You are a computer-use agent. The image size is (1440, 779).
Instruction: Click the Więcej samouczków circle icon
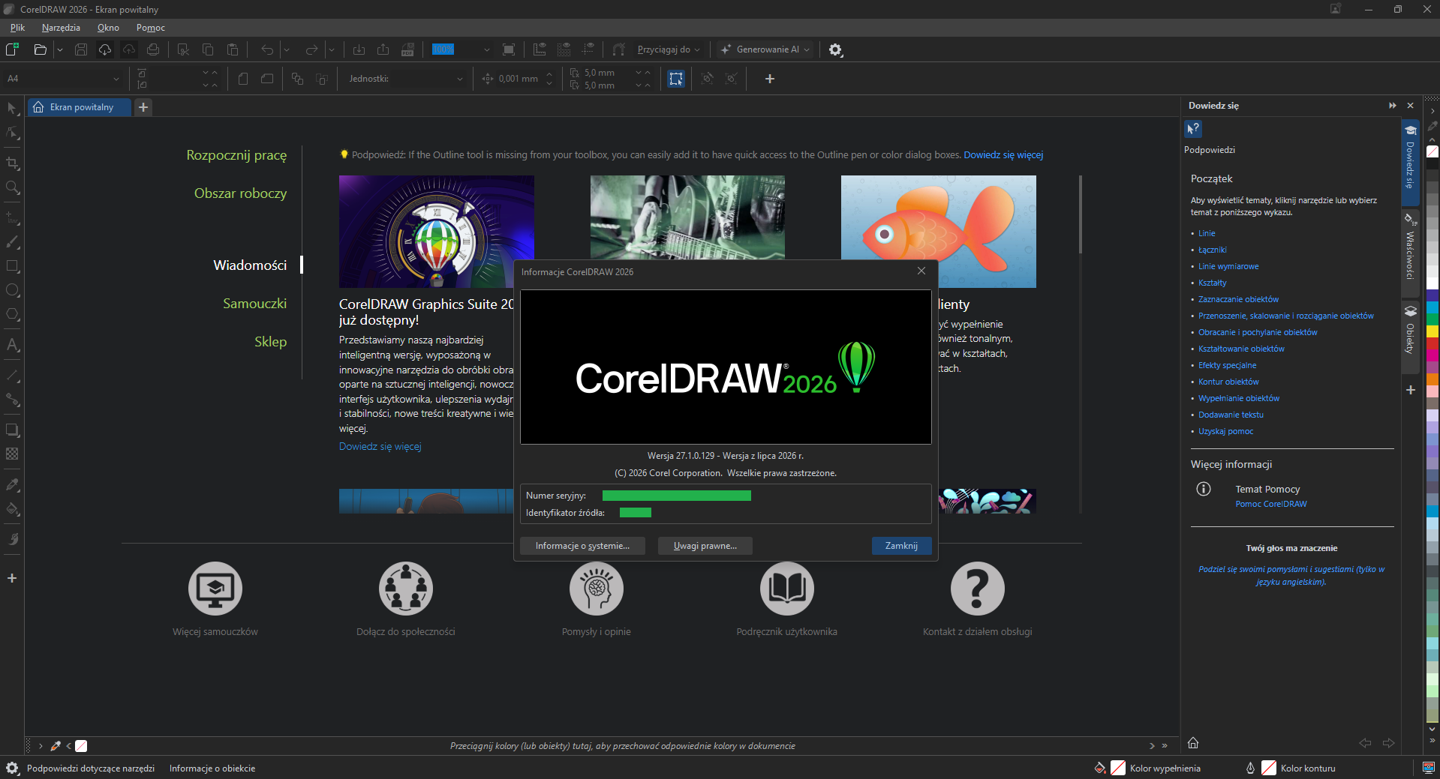coord(215,589)
